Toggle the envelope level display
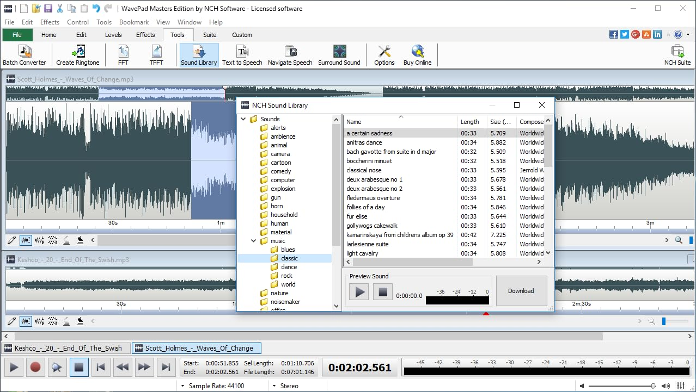This screenshot has height=392, width=696. (x=66, y=240)
